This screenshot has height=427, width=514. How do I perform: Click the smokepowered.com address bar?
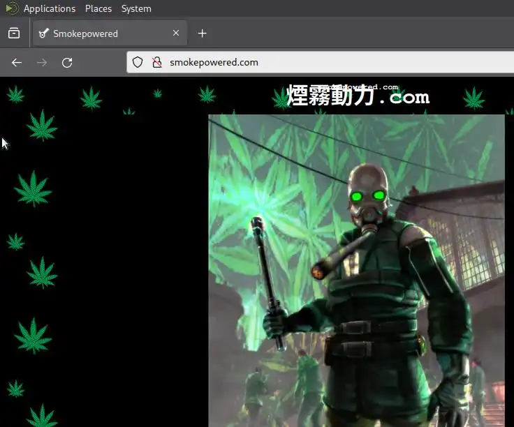[x=321, y=62]
